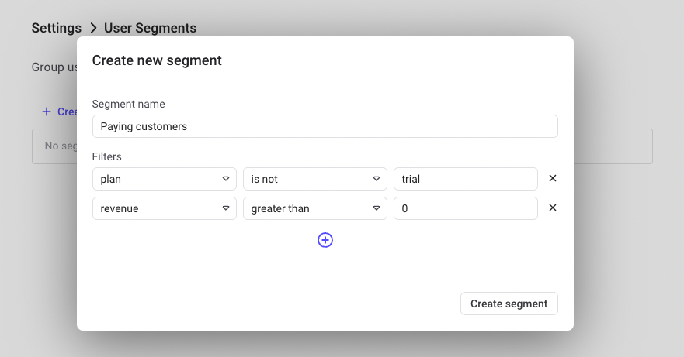
Task: Open the plan attribute dropdown
Action: [165, 179]
